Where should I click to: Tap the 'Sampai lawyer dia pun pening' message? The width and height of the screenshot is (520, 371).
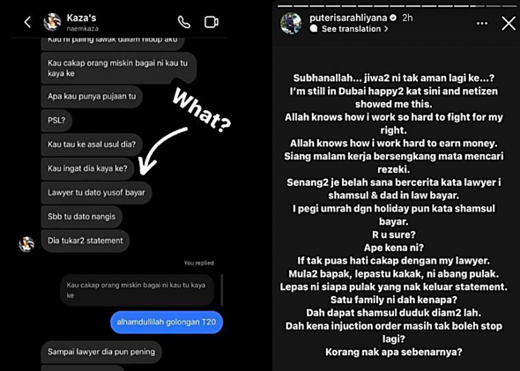[x=101, y=352]
